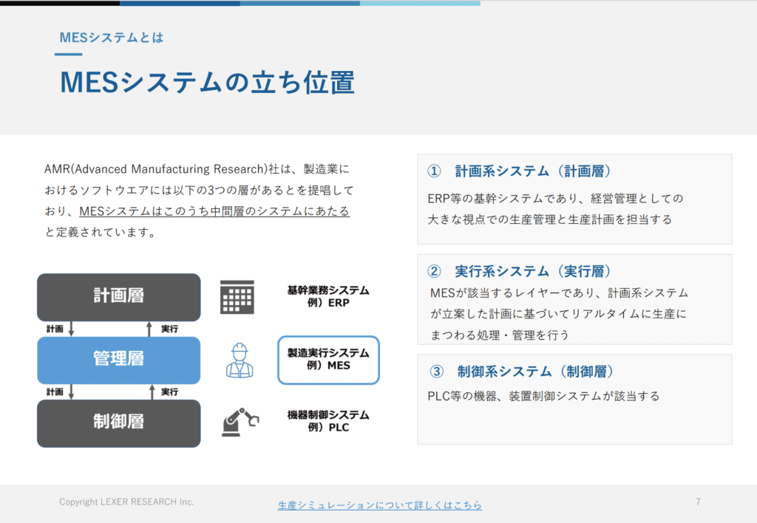
Task: Click the 製造実行システム 例）MES outlined box
Action: (328, 360)
